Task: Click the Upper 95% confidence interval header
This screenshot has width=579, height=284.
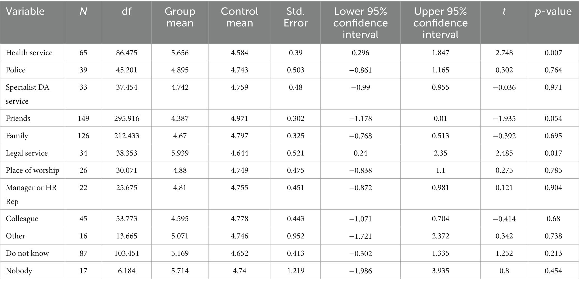Action: click(440, 23)
